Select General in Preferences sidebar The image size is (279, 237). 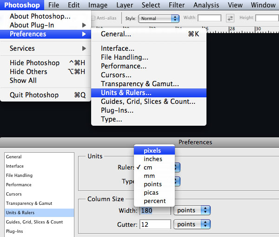39,157
